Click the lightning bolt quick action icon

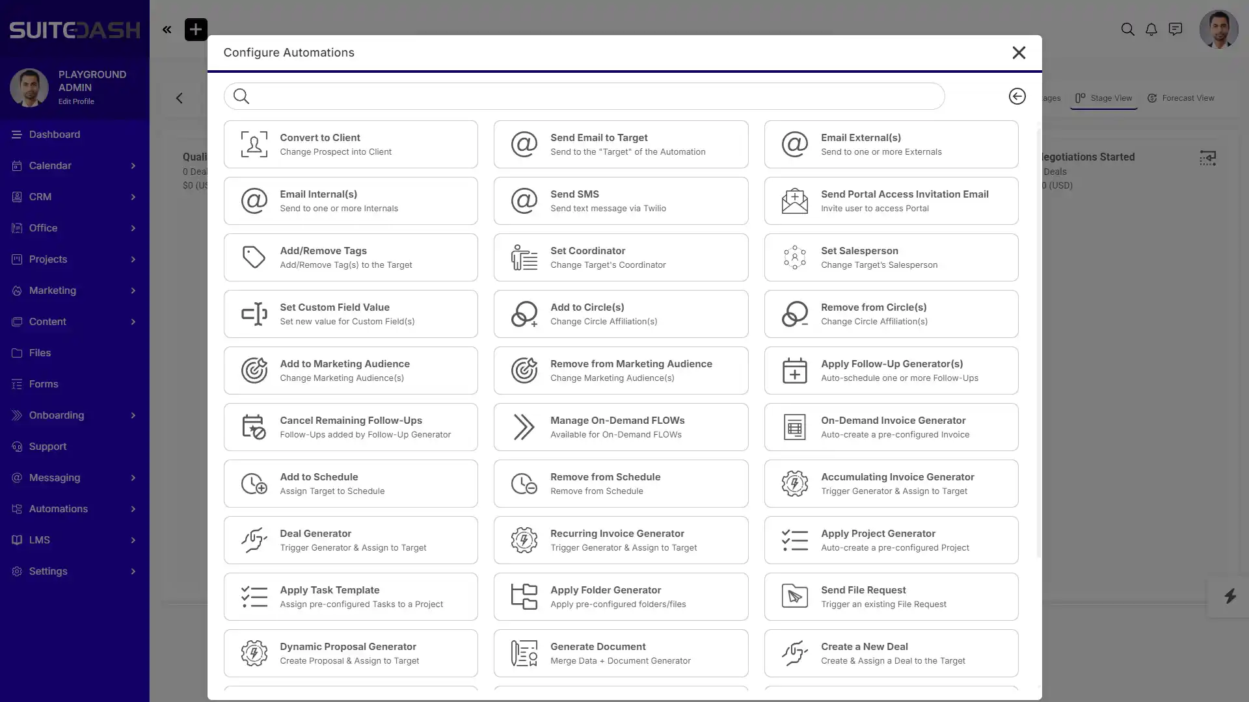tap(1229, 596)
